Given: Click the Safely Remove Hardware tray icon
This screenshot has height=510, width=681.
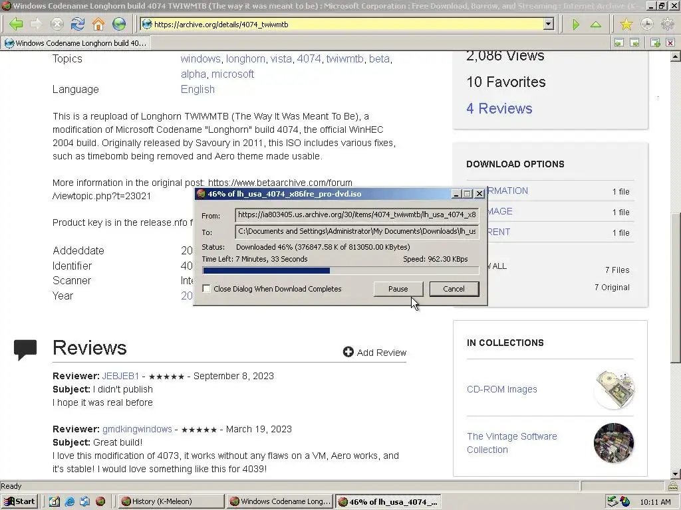Looking at the screenshot, I should (613, 501).
